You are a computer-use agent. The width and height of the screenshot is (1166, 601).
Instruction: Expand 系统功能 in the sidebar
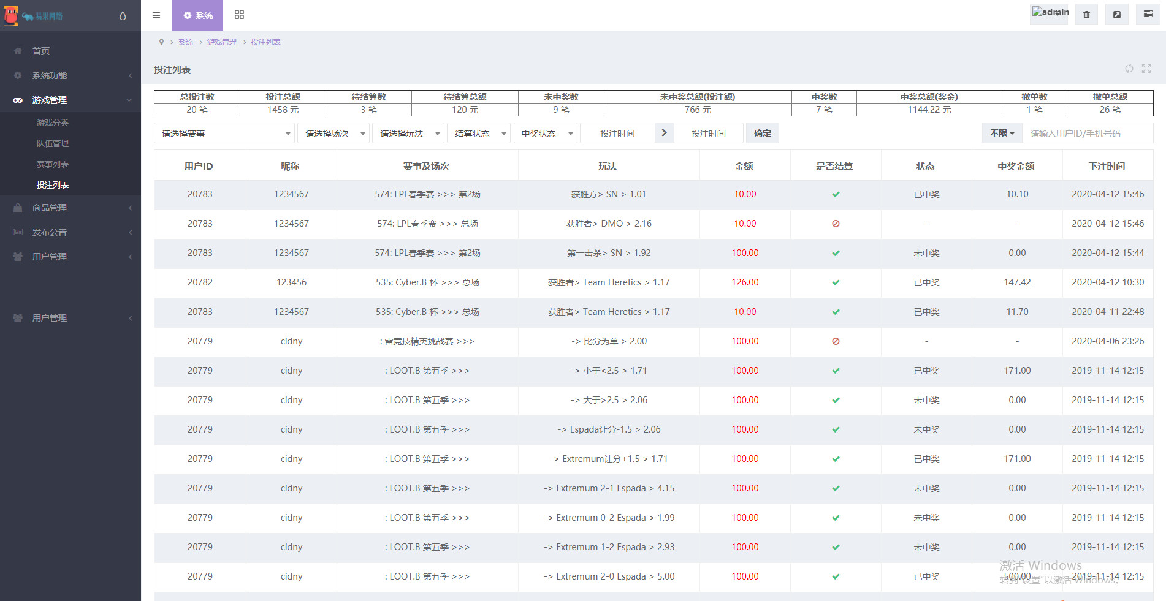point(70,75)
